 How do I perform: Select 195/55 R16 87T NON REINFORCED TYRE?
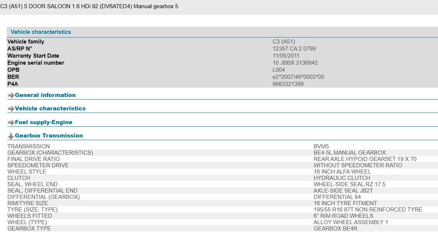368,210
